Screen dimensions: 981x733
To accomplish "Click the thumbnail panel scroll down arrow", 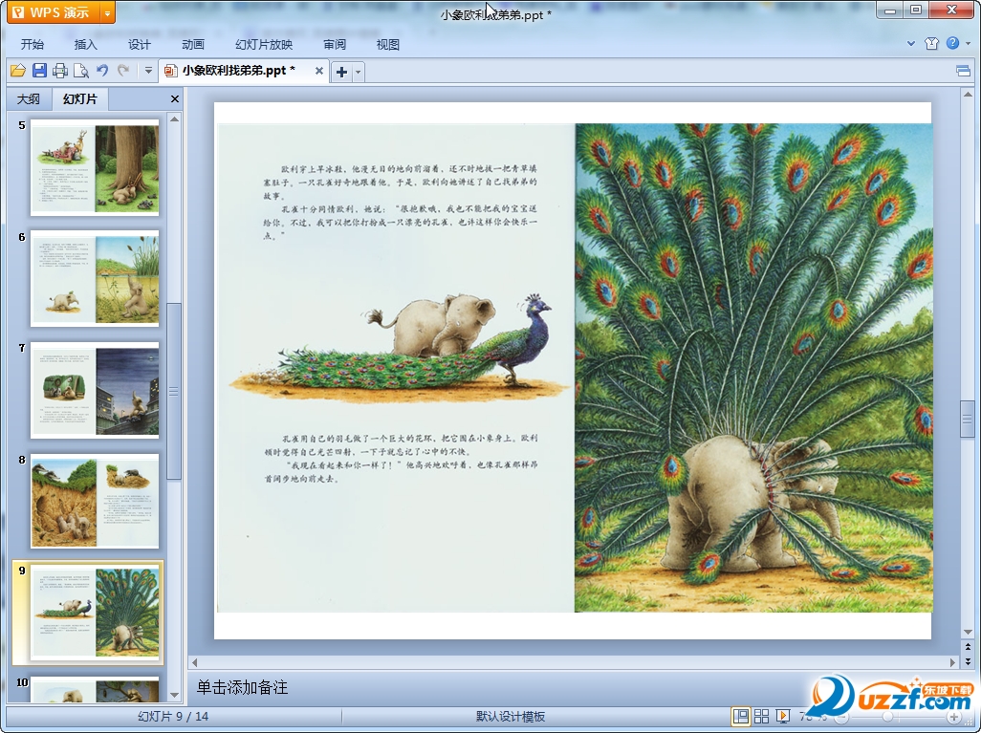I will pyautogui.click(x=175, y=695).
